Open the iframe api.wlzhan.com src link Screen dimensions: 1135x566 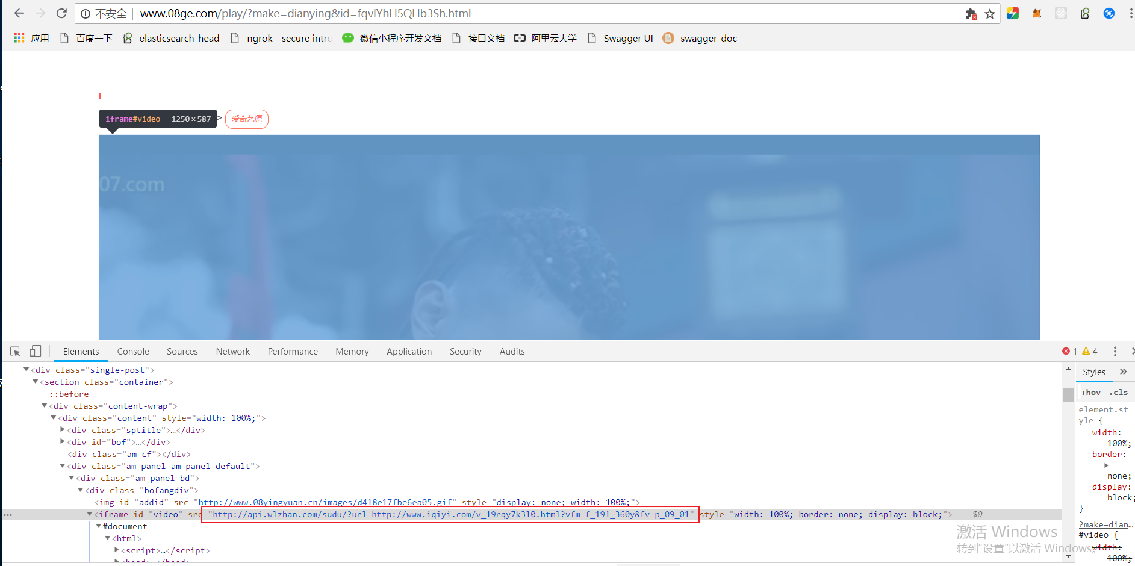(x=451, y=514)
